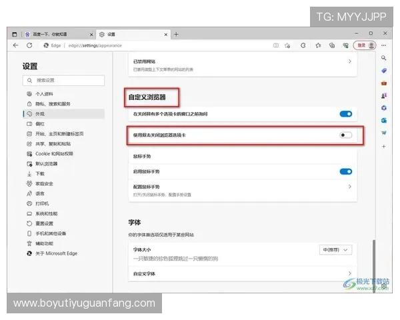Open 语言 settings section
Viewport: 400px width, 320px height.
tap(64, 193)
